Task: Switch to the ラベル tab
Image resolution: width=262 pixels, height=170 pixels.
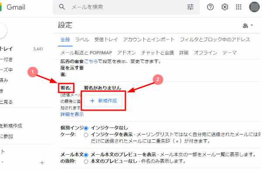Action: pyautogui.click(x=82, y=39)
